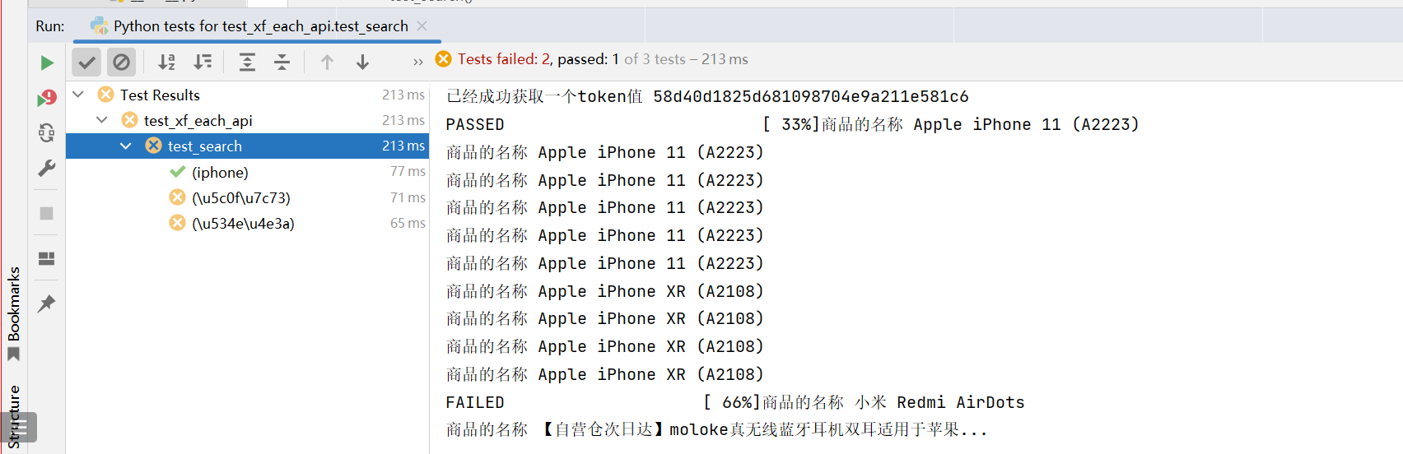Collapse the test_search node
The height and width of the screenshot is (454, 1403).
126,146
